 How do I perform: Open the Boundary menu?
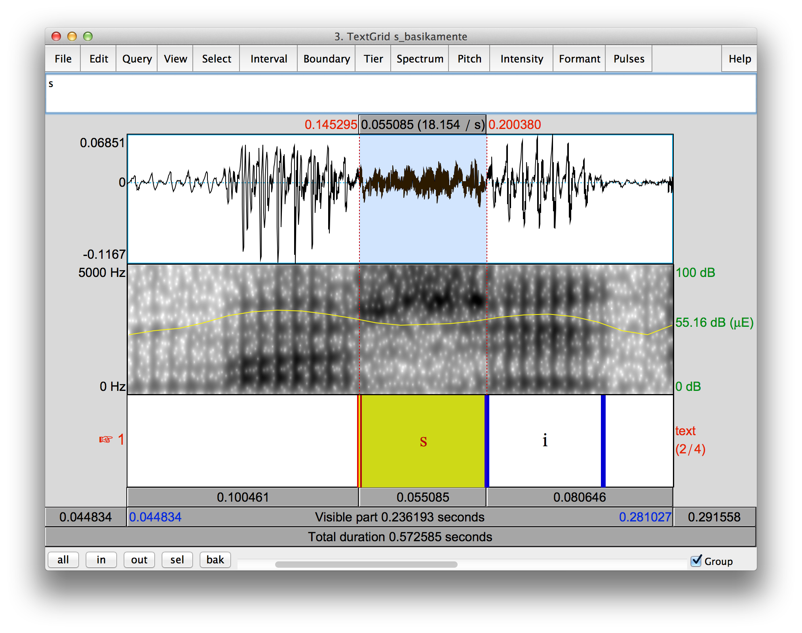click(326, 59)
